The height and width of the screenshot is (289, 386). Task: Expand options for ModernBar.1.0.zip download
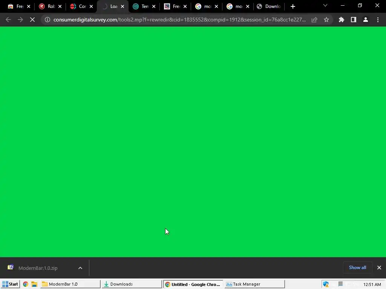(80, 268)
